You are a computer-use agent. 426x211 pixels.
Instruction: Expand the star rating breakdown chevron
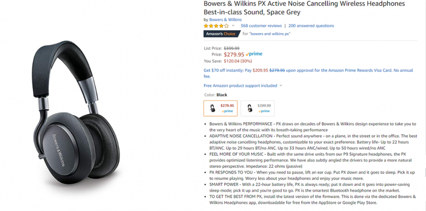click(233, 26)
